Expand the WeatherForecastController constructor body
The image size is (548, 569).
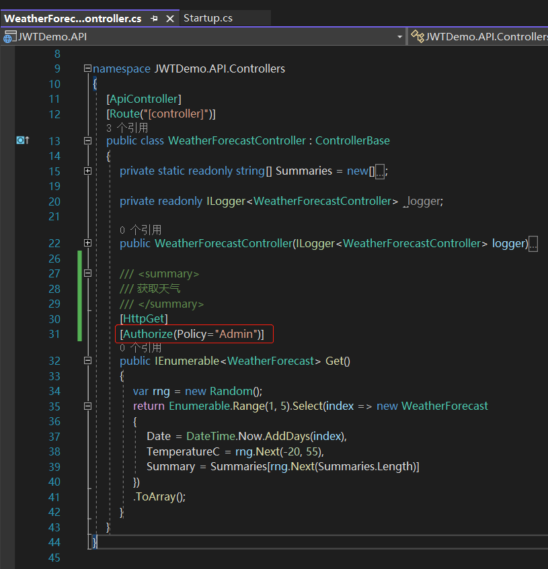click(87, 243)
